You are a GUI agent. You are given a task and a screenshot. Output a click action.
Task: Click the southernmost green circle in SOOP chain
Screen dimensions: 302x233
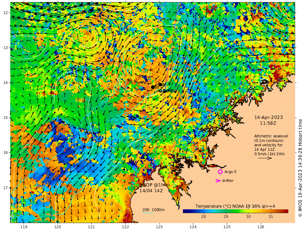[x=146, y=157]
